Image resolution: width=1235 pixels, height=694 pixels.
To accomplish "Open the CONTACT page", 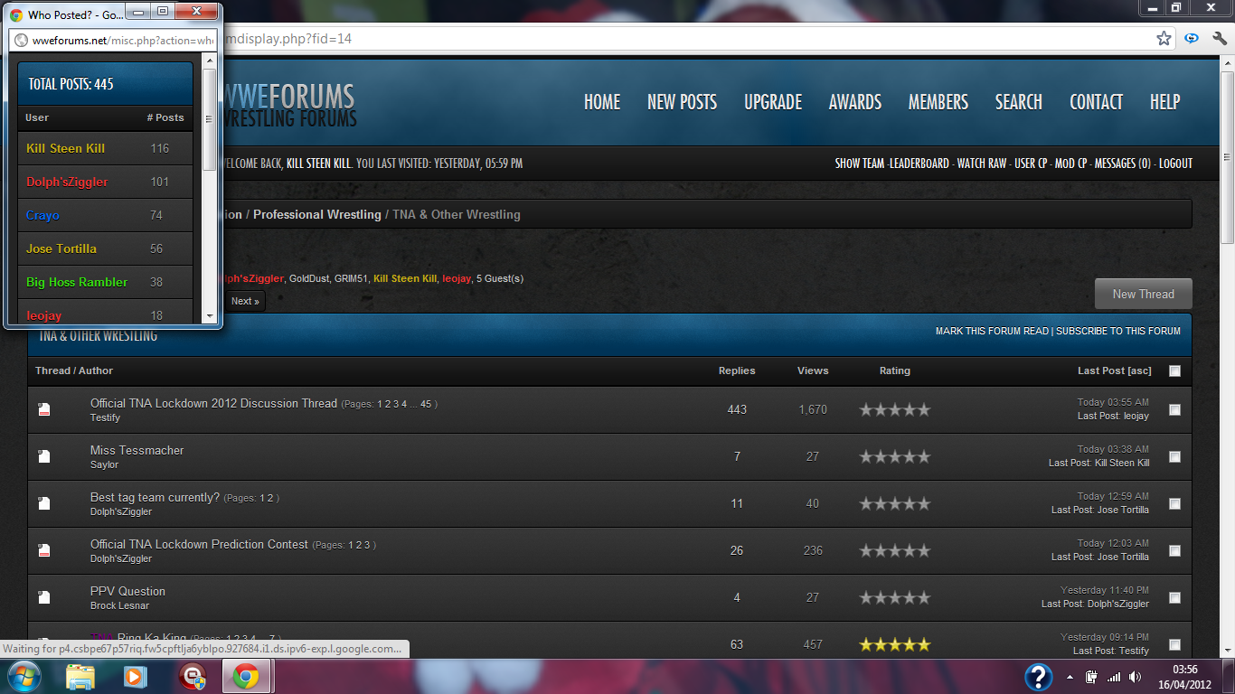I will [1096, 102].
